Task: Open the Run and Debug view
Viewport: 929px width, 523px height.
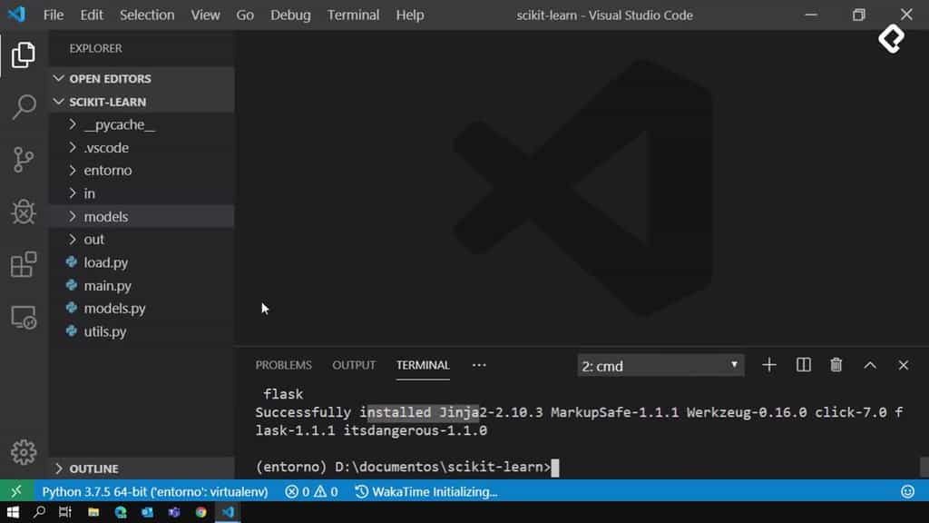Action: [x=23, y=212]
